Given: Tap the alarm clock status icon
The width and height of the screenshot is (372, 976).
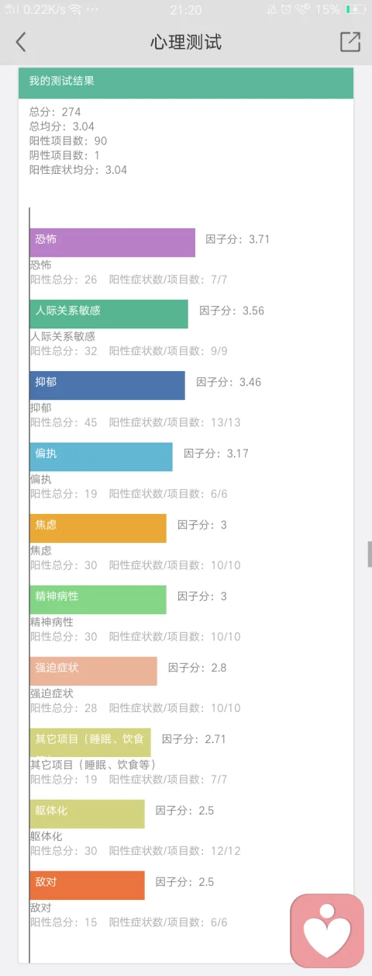Looking at the screenshot, I should point(286,10).
